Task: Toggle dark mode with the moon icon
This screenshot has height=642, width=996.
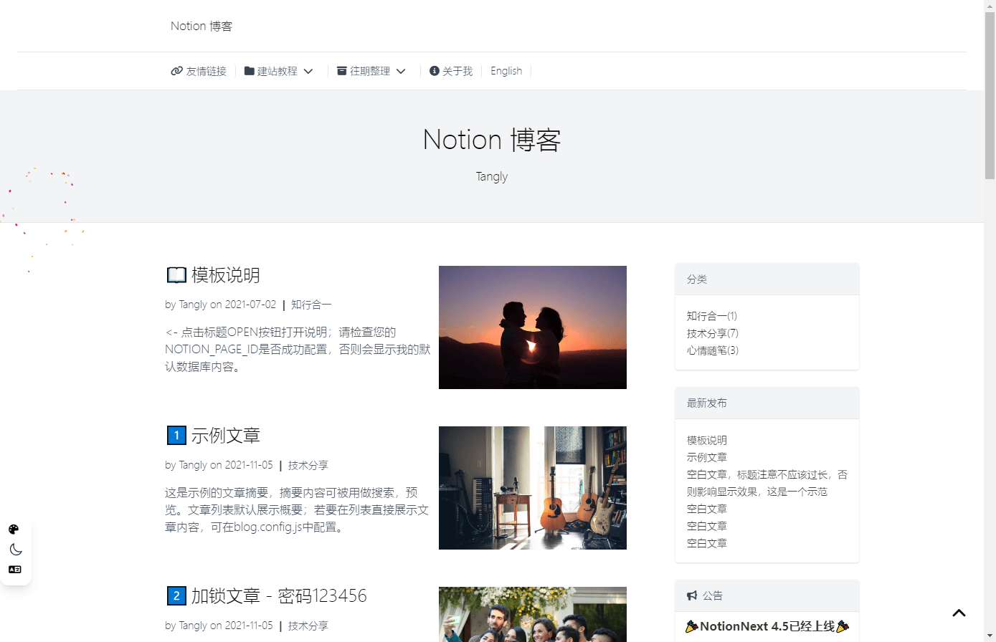Action: [16, 550]
